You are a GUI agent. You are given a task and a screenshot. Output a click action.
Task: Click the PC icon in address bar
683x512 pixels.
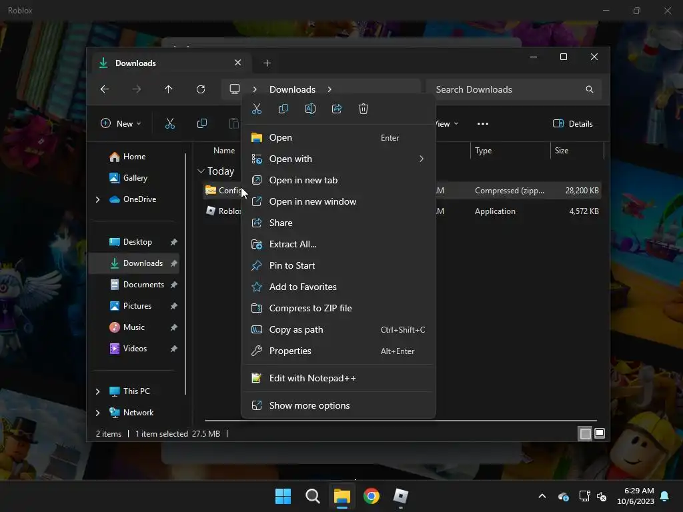[x=235, y=89]
